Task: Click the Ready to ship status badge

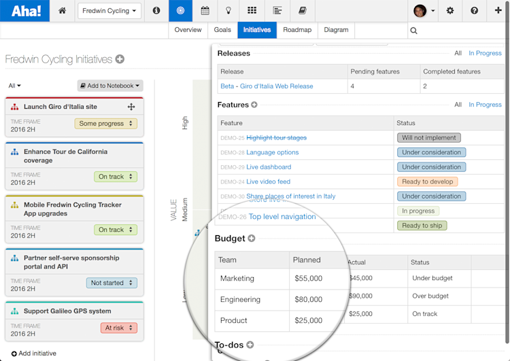Action: point(422,226)
